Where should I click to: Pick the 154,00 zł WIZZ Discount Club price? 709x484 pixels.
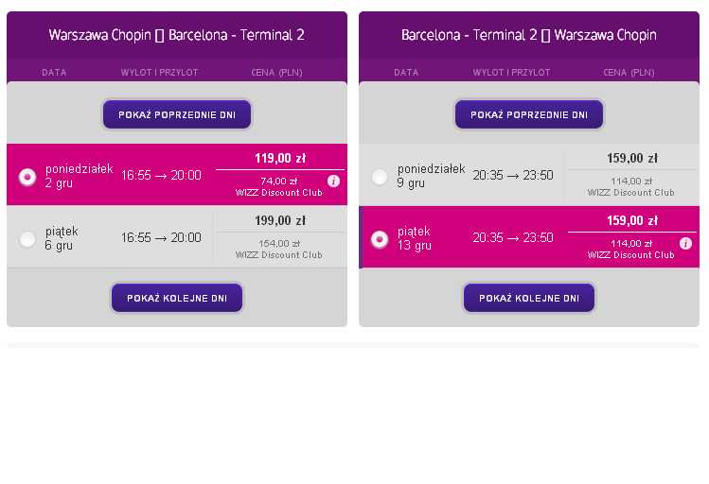(x=279, y=250)
